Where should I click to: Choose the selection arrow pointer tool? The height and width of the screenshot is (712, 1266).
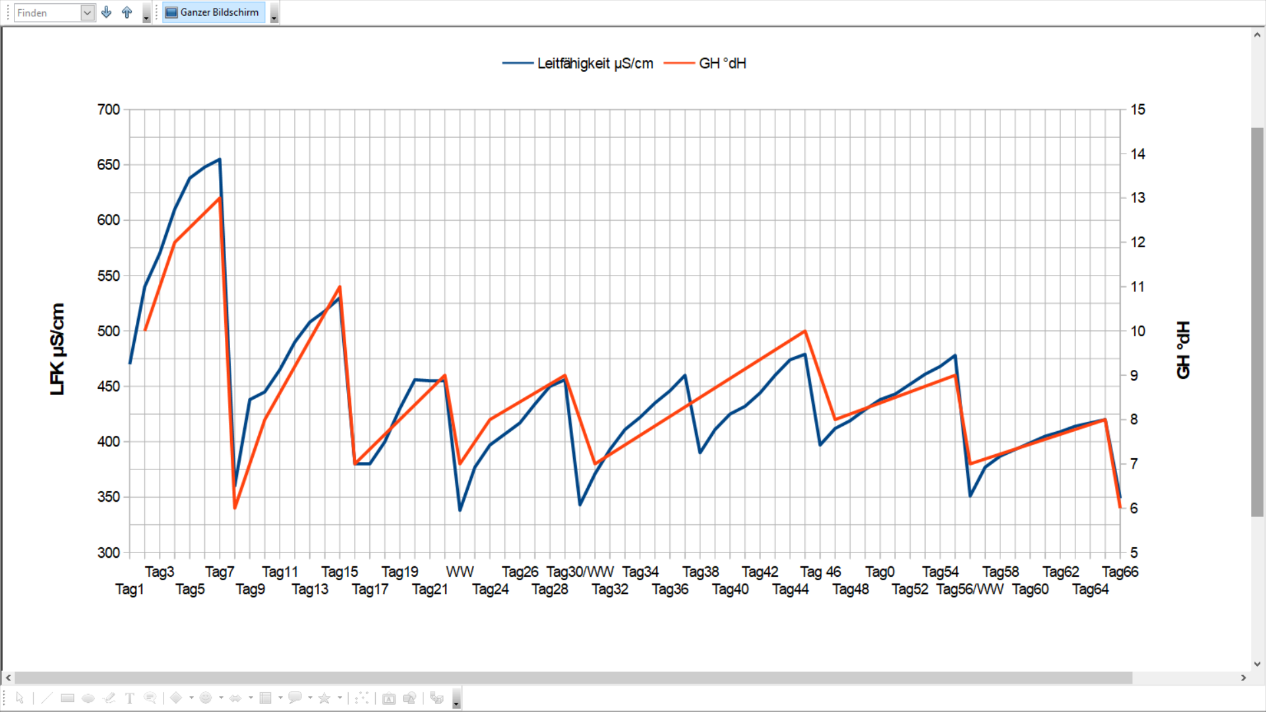point(20,698)
